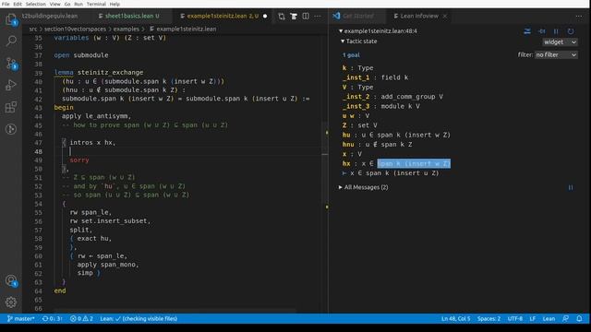Click example1steinitz.lean breadcrumb
The width and height of the screenshot is (591, 332).
187,29
